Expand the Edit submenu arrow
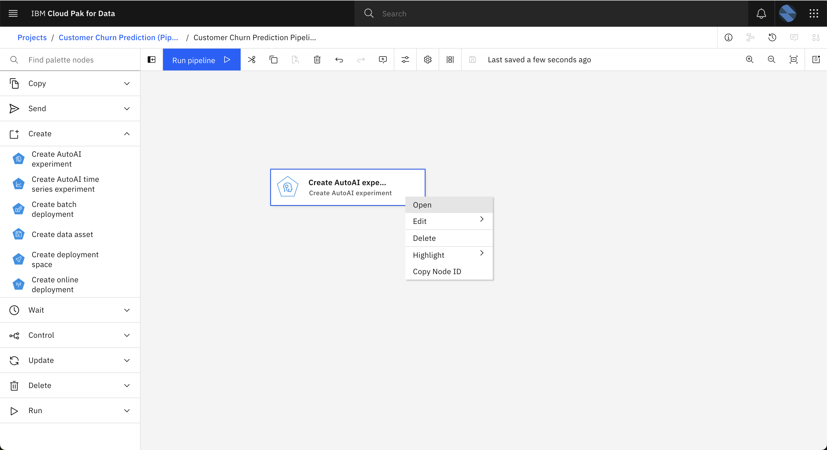 coord(482,219)
